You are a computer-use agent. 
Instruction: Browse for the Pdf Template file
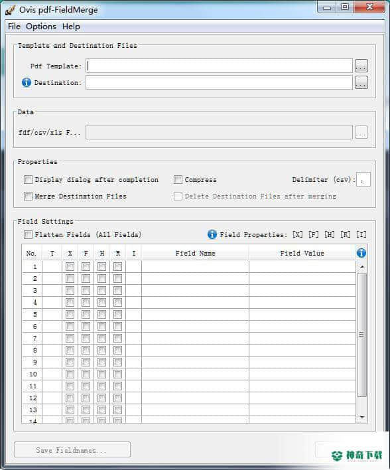point(361,66)
